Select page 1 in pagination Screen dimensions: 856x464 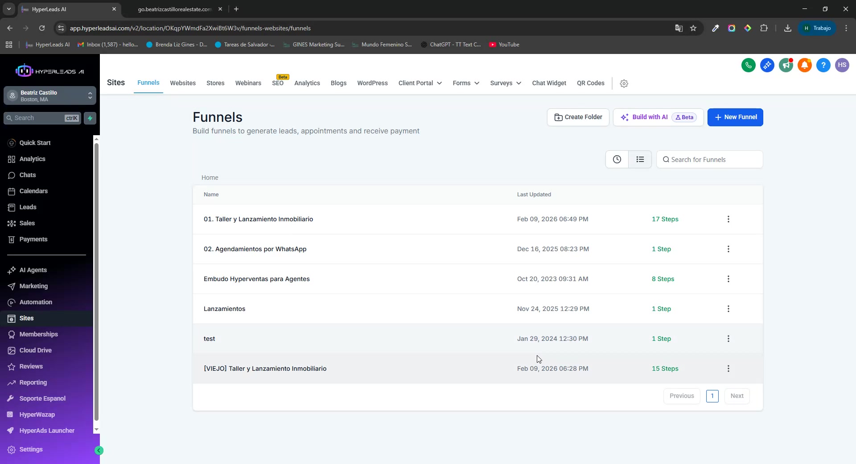712,396
